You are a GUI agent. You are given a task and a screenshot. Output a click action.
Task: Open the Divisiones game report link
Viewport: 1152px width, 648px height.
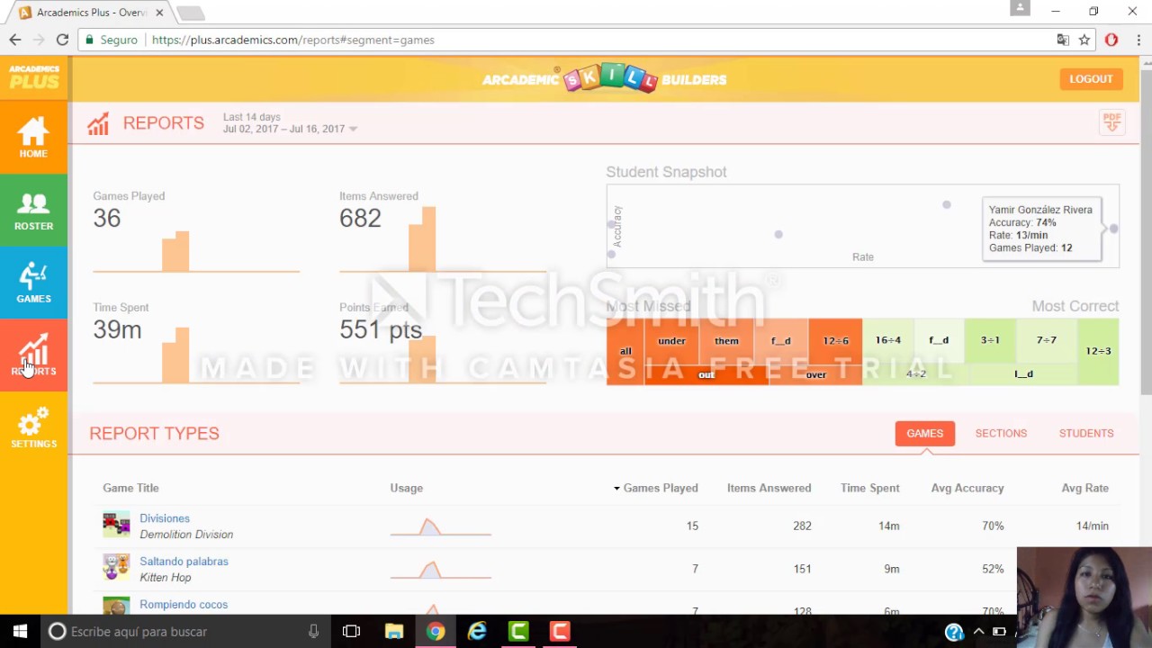pos(165,518)
